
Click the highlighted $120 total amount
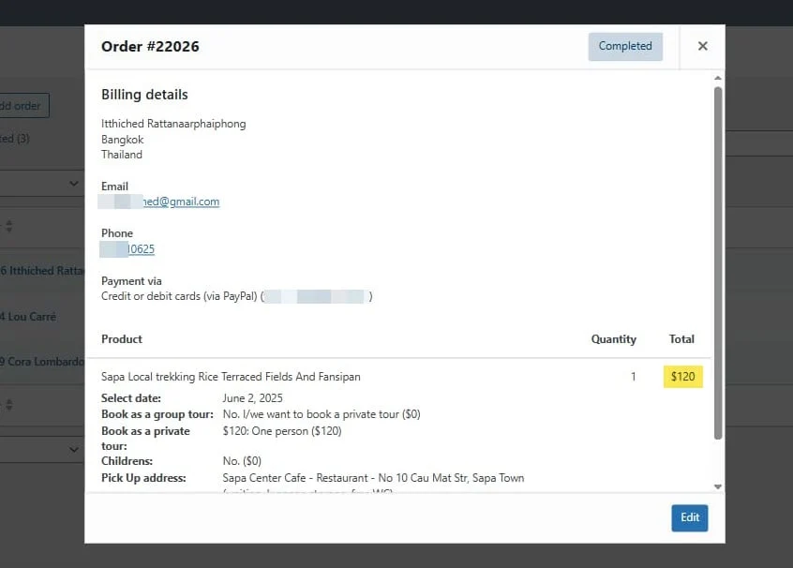click(682, 376)
